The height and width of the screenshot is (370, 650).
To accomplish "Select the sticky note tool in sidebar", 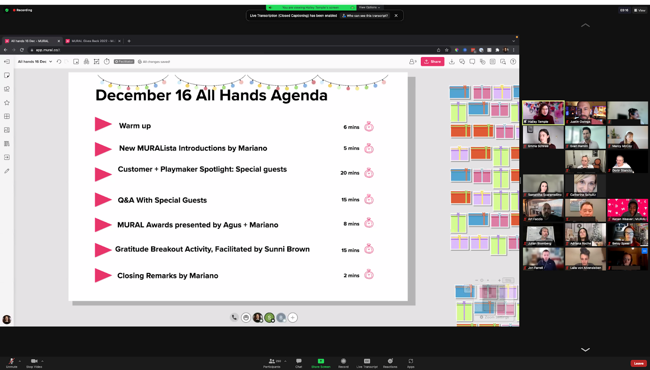I will tap(7, 75).
